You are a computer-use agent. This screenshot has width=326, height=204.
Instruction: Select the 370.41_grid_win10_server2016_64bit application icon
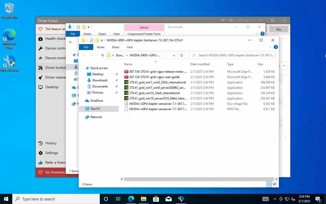[x=126, y=98]
